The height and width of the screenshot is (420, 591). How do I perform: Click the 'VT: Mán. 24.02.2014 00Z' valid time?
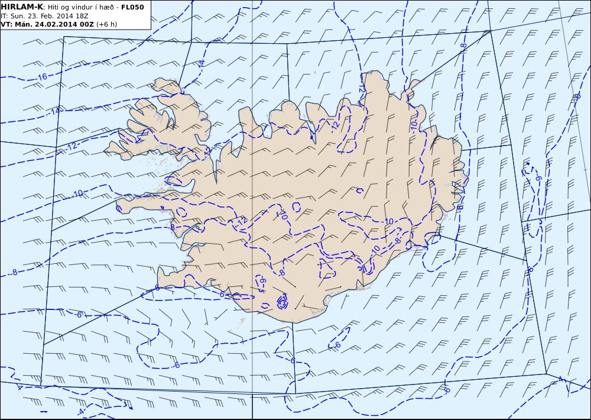coord(47,24)
